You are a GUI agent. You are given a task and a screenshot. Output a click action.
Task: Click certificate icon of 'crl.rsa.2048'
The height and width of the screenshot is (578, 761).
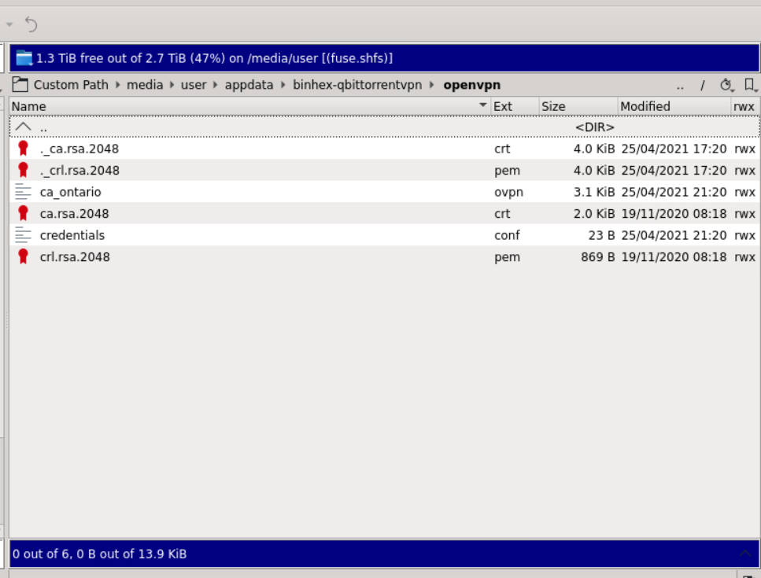point(23,256)
